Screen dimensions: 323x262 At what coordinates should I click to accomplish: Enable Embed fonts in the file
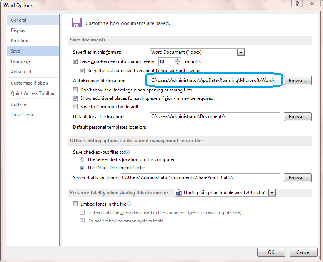point(75,204)
